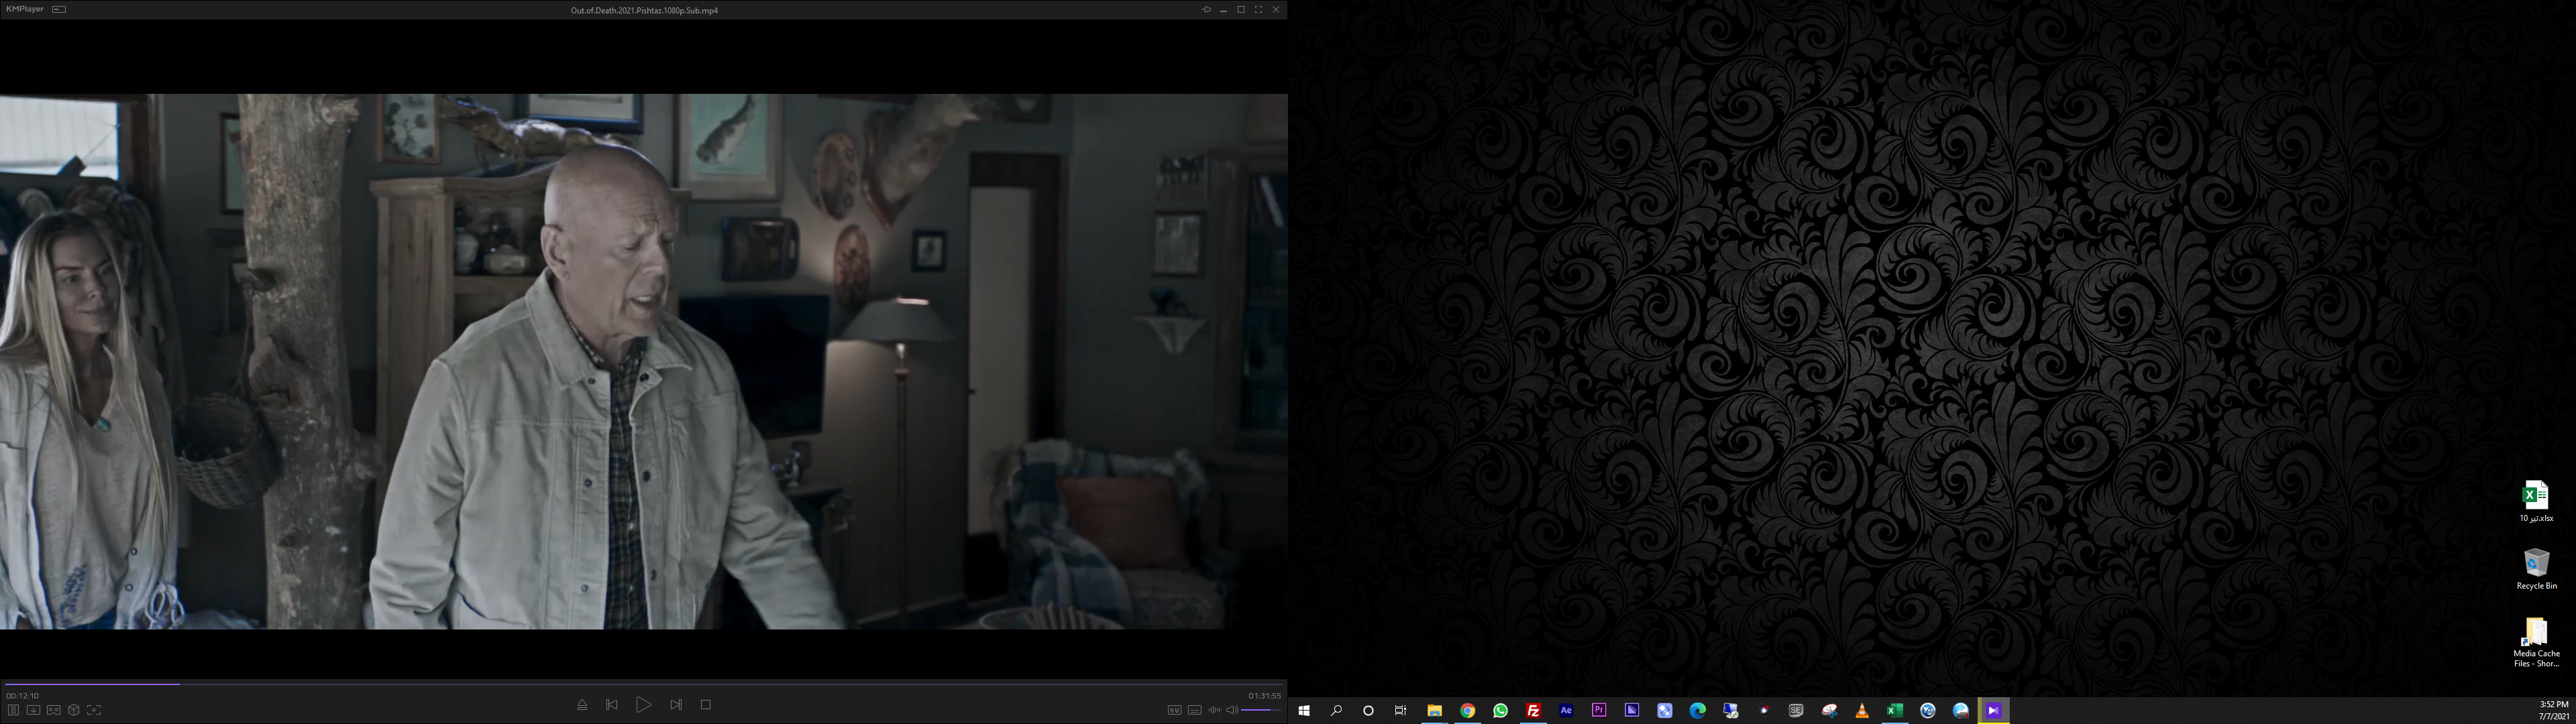
Task: Skip to the previous track
Action: click(x=612, y=705)
